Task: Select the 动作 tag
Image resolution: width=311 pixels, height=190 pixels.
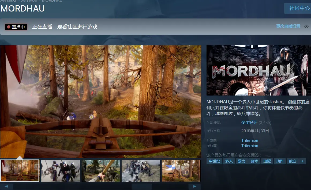Action: pos(280,161)
